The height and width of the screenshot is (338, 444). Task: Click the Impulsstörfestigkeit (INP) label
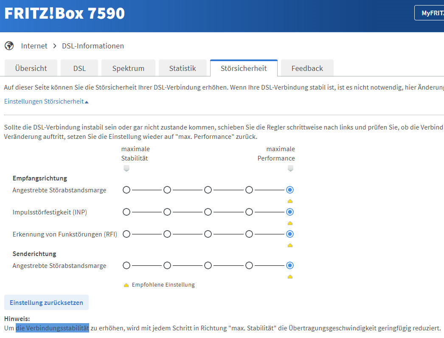tap(50, 212)
